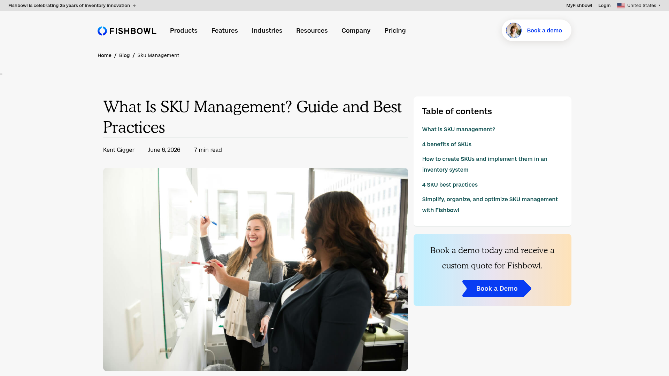This screenshot has width=669, height=376.
Task: Open the Resources menu
Action: [x=312, y=31]
